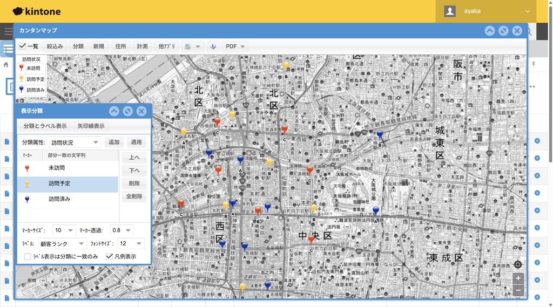Toggle the 凡例表示 checkbox
Image resolution: width=553 pixels, height=307 pixels.
point(109,257)
